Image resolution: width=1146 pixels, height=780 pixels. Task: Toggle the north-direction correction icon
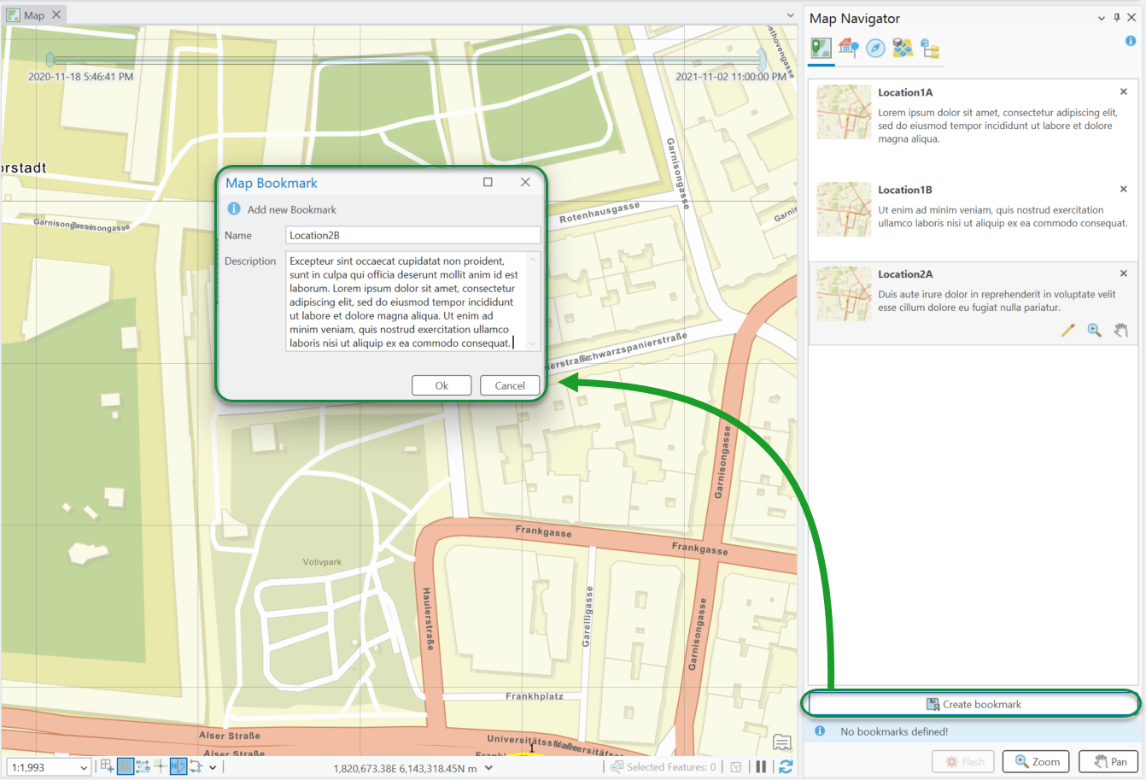(x=178, y=766)
